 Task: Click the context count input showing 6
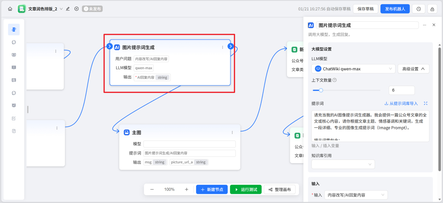pyautogui.click(x=401, y=90)
